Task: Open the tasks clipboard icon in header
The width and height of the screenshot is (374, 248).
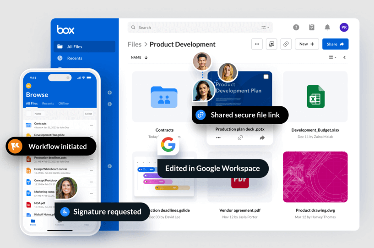Action: pyautogui.click(x=312, y=27)
